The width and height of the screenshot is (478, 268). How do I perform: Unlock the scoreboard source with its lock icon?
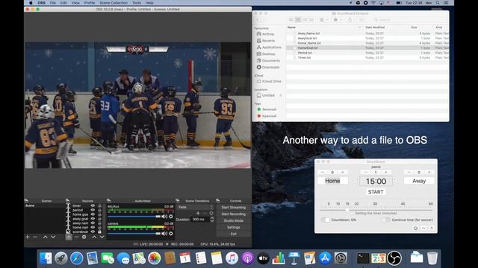99,232
